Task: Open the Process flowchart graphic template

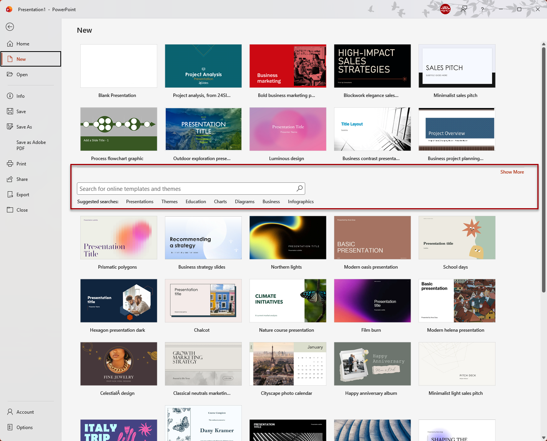Action: coord(119,129)
